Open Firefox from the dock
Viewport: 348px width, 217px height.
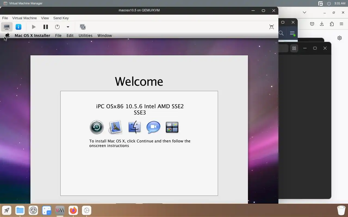click(73, 210)
